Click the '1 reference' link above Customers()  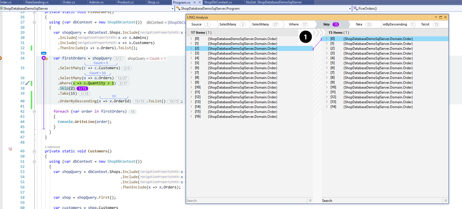(x=52, y=147)
